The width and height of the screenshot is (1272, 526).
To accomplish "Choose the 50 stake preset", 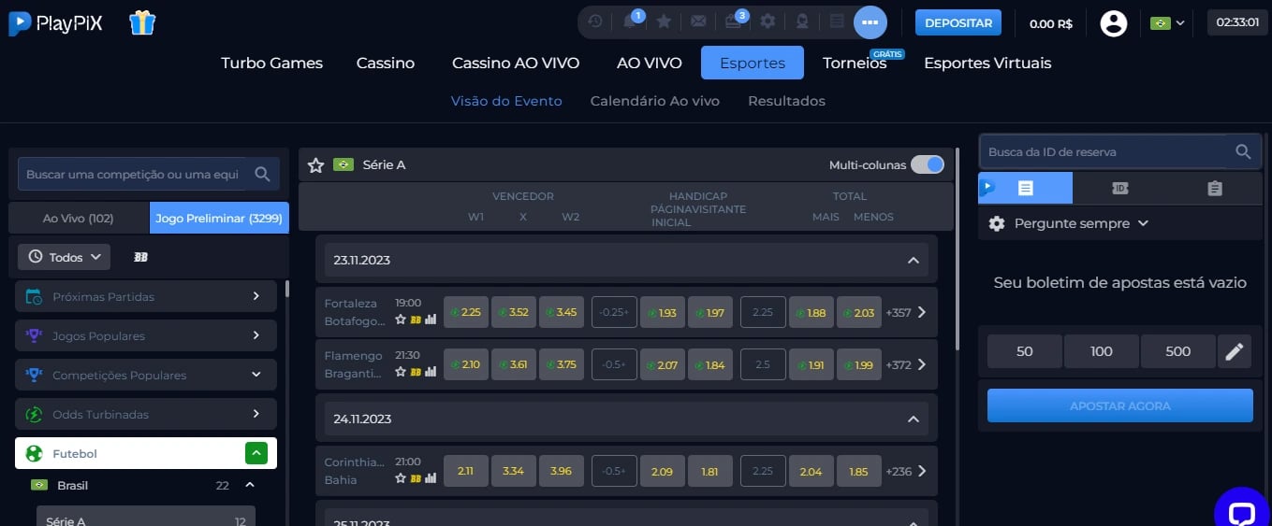I will (x=1025, y=351).
